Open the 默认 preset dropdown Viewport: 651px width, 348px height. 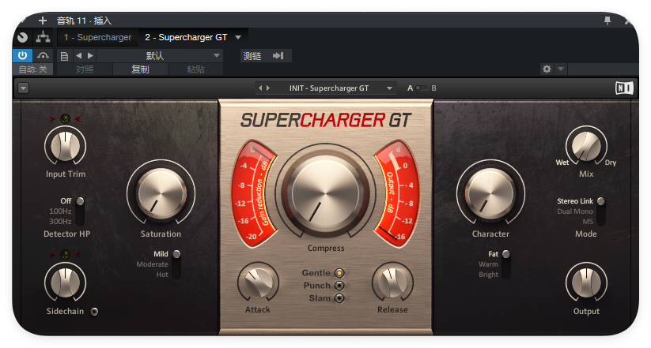pyautogui.click(x=160, y=55)
